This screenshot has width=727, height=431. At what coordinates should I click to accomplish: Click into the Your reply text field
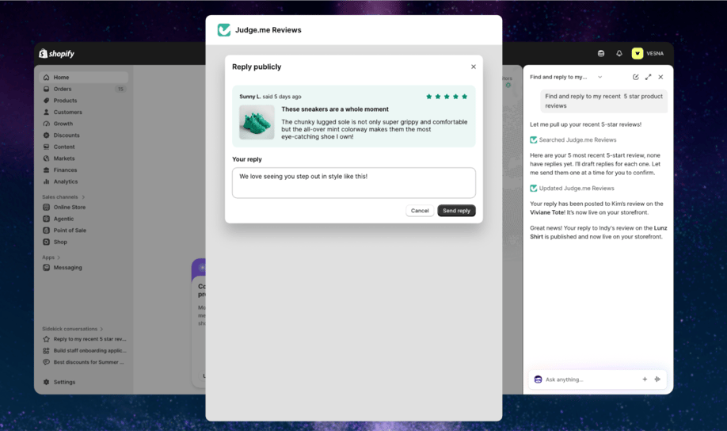pos(354,183)
